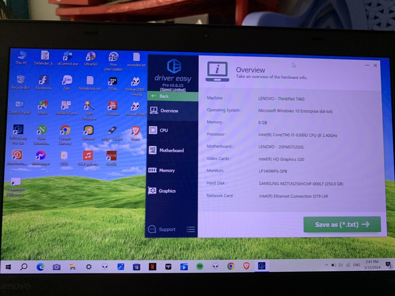Open the clock showing 2:41 PM
Screen dimensions: 395x296
(x=372, y=265)
